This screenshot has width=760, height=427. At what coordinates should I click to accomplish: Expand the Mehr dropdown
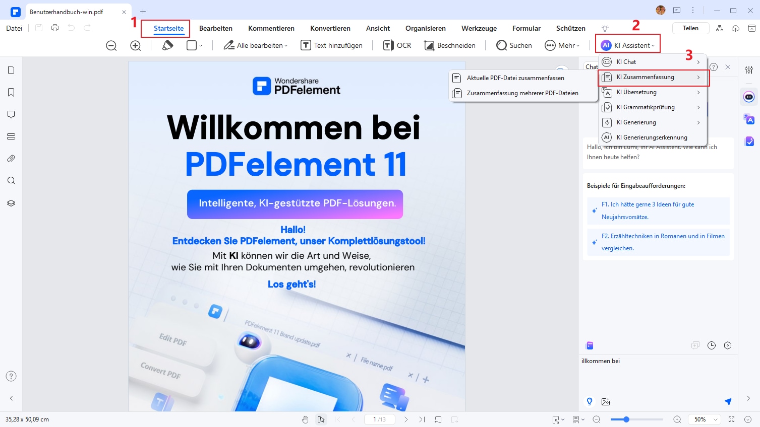(x=562, y=45)
